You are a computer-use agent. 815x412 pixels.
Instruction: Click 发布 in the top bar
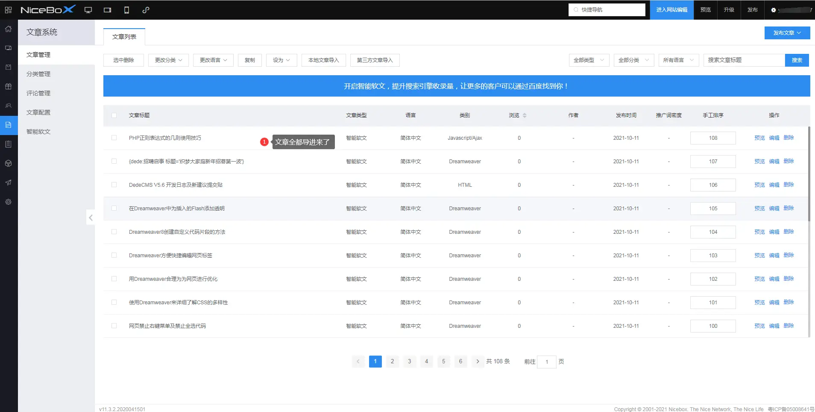(x=753, y=10)
